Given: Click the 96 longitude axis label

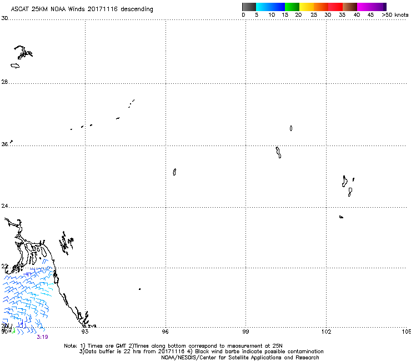Looking at the screenshot, I should pos(166,332).
